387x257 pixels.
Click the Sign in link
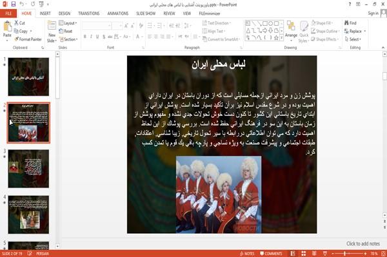coord(373,14)
